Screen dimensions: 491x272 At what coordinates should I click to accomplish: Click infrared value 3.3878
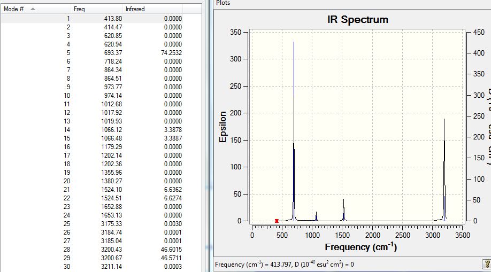tap(173, 130)
